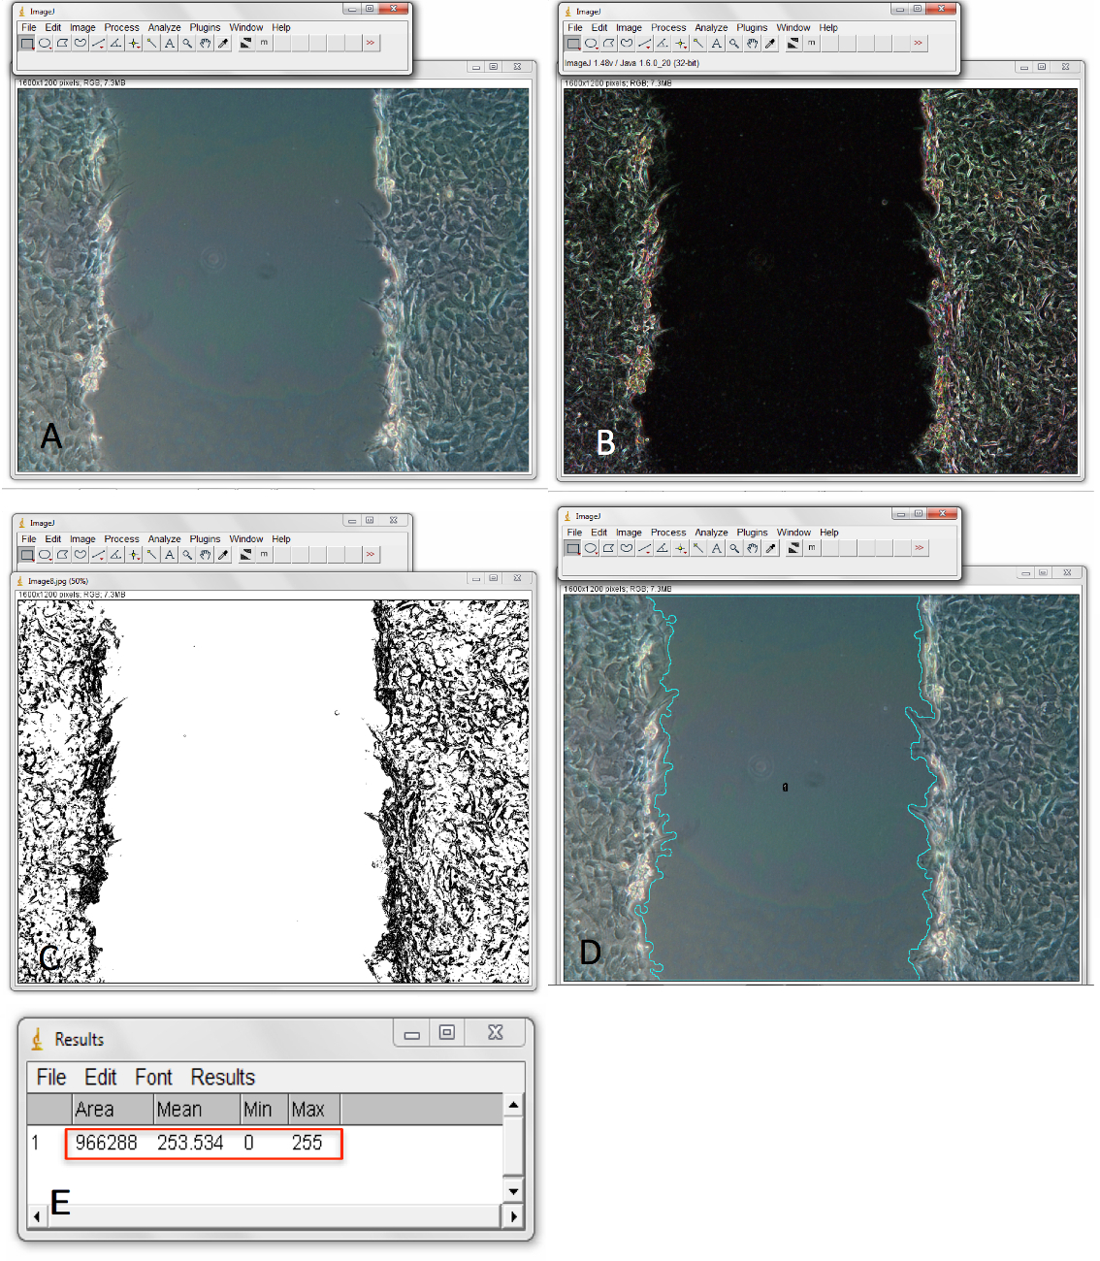1100x1261 pixels.
Task: Select Wand tool in panel B ImageJ toolbar
Action: pyautogui.click(x=698, y=43)
